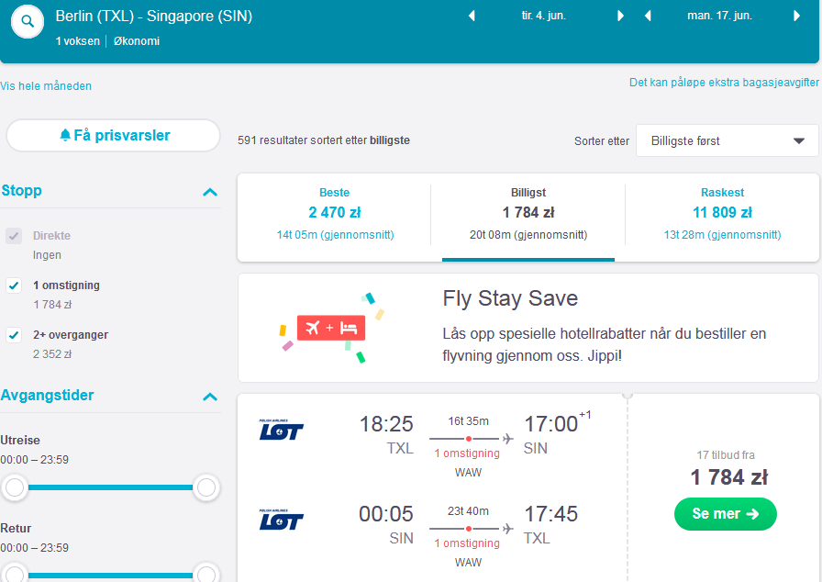The height and width of the screenshot is (582, 822).
Task: Open the Billigste først sort dropdown
Action: point(728,140)
